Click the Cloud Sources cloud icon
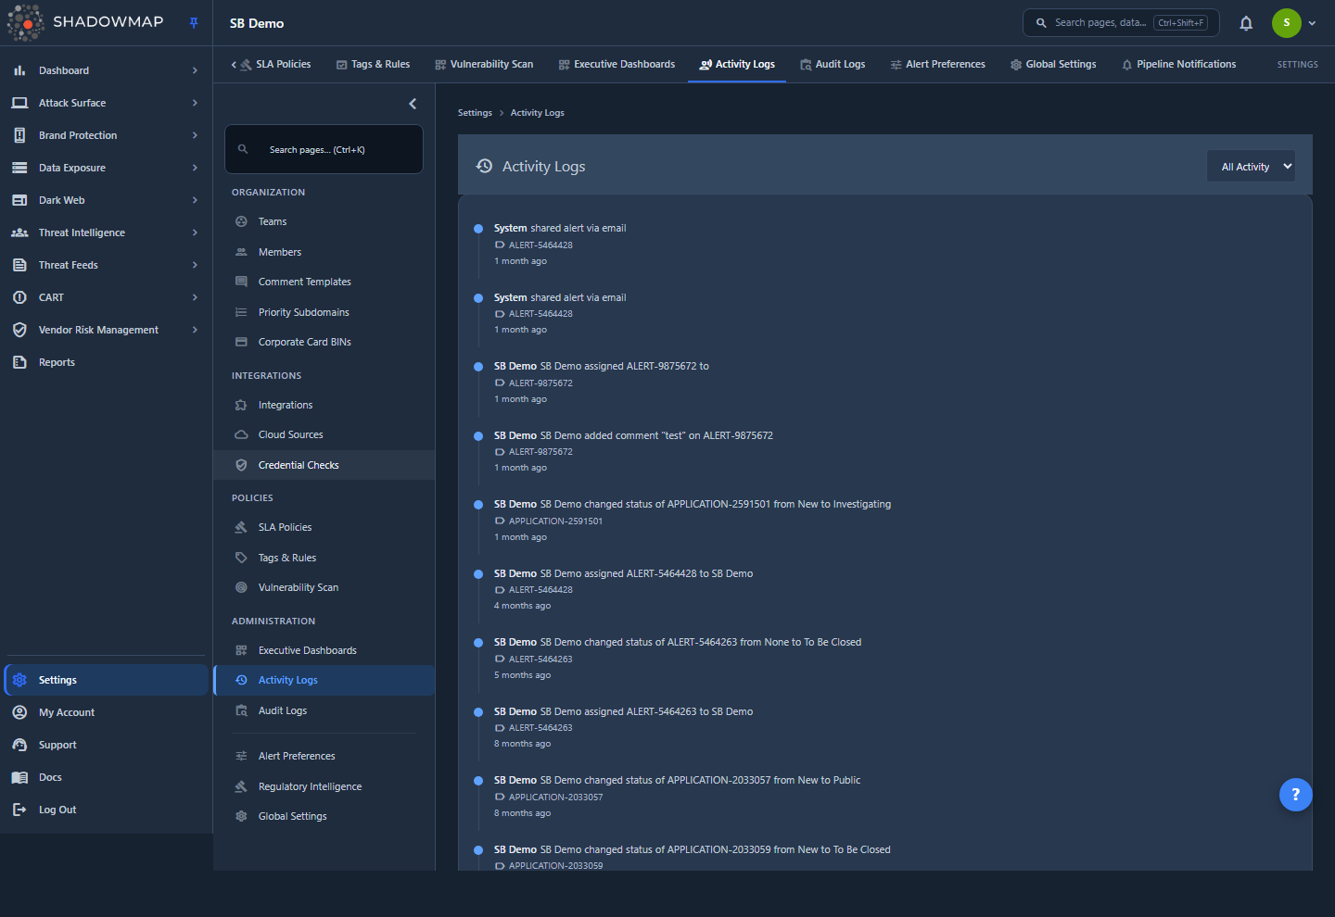1335x917 pixels. tap(241, 434)
